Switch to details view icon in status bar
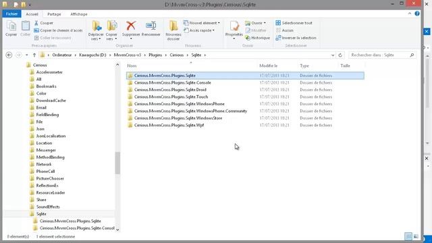This screenshot has width=432, height=243. point(408,236)
